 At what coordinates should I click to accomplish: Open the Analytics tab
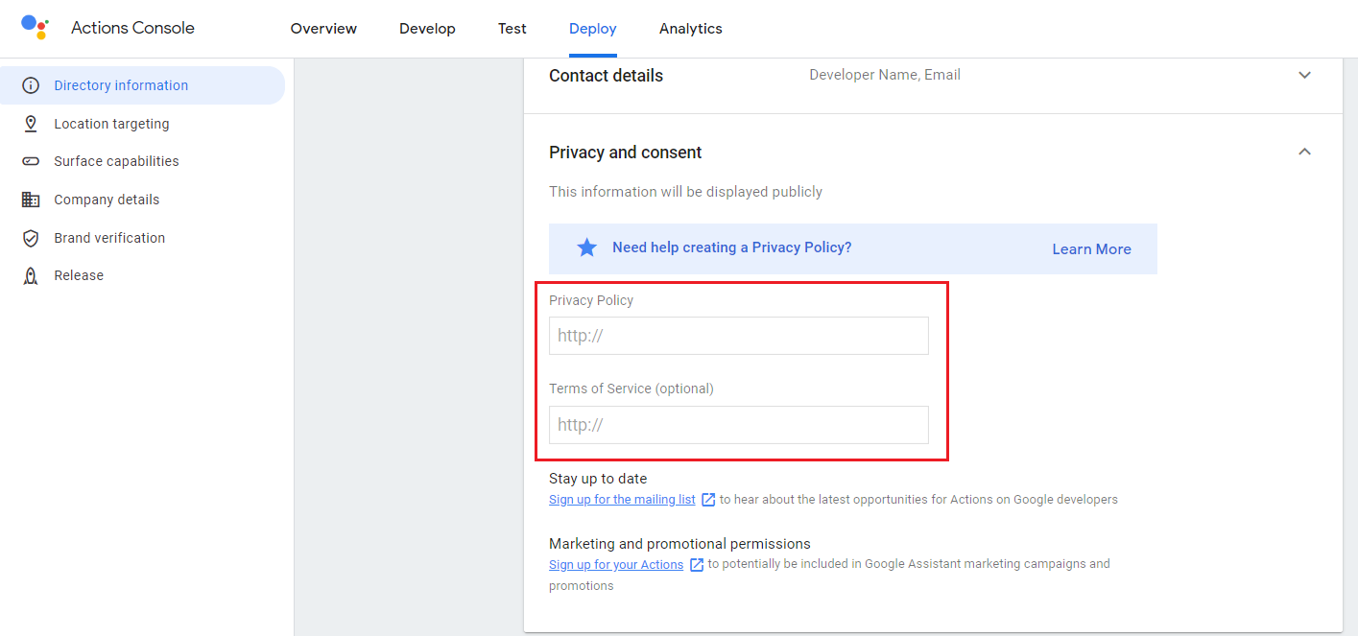(x=690, y=29)
